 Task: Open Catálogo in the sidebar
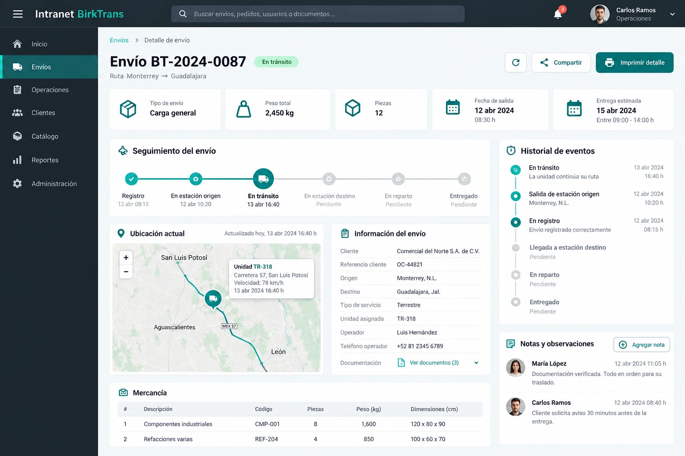pyautogui.click(x=49, y=136)
